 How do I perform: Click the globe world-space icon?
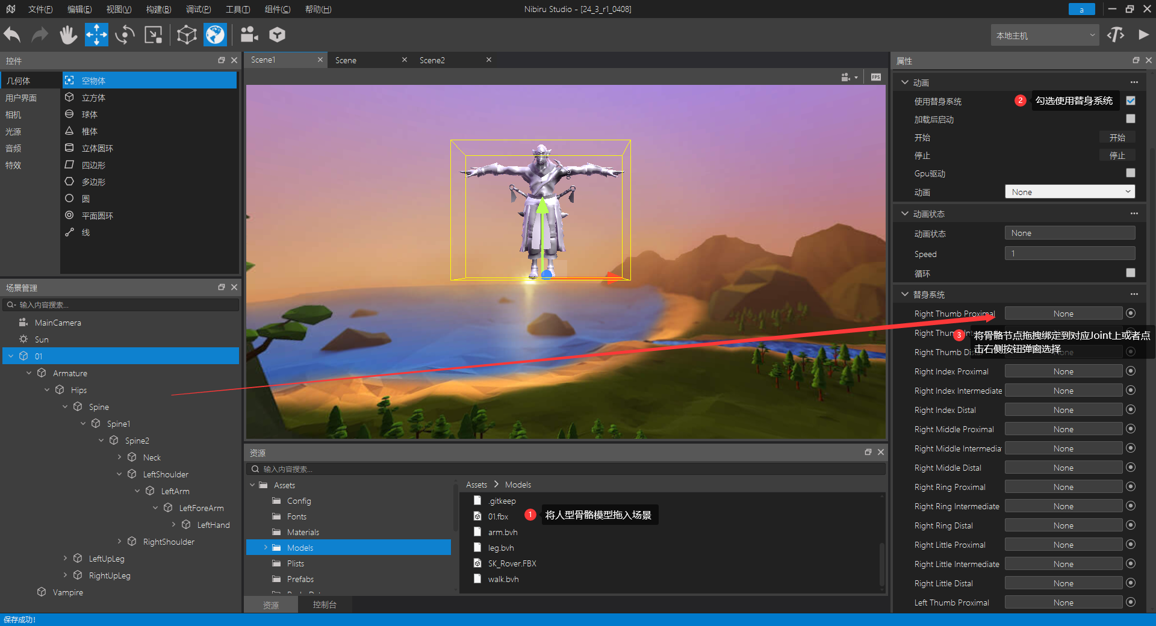[x=215, y=35]
